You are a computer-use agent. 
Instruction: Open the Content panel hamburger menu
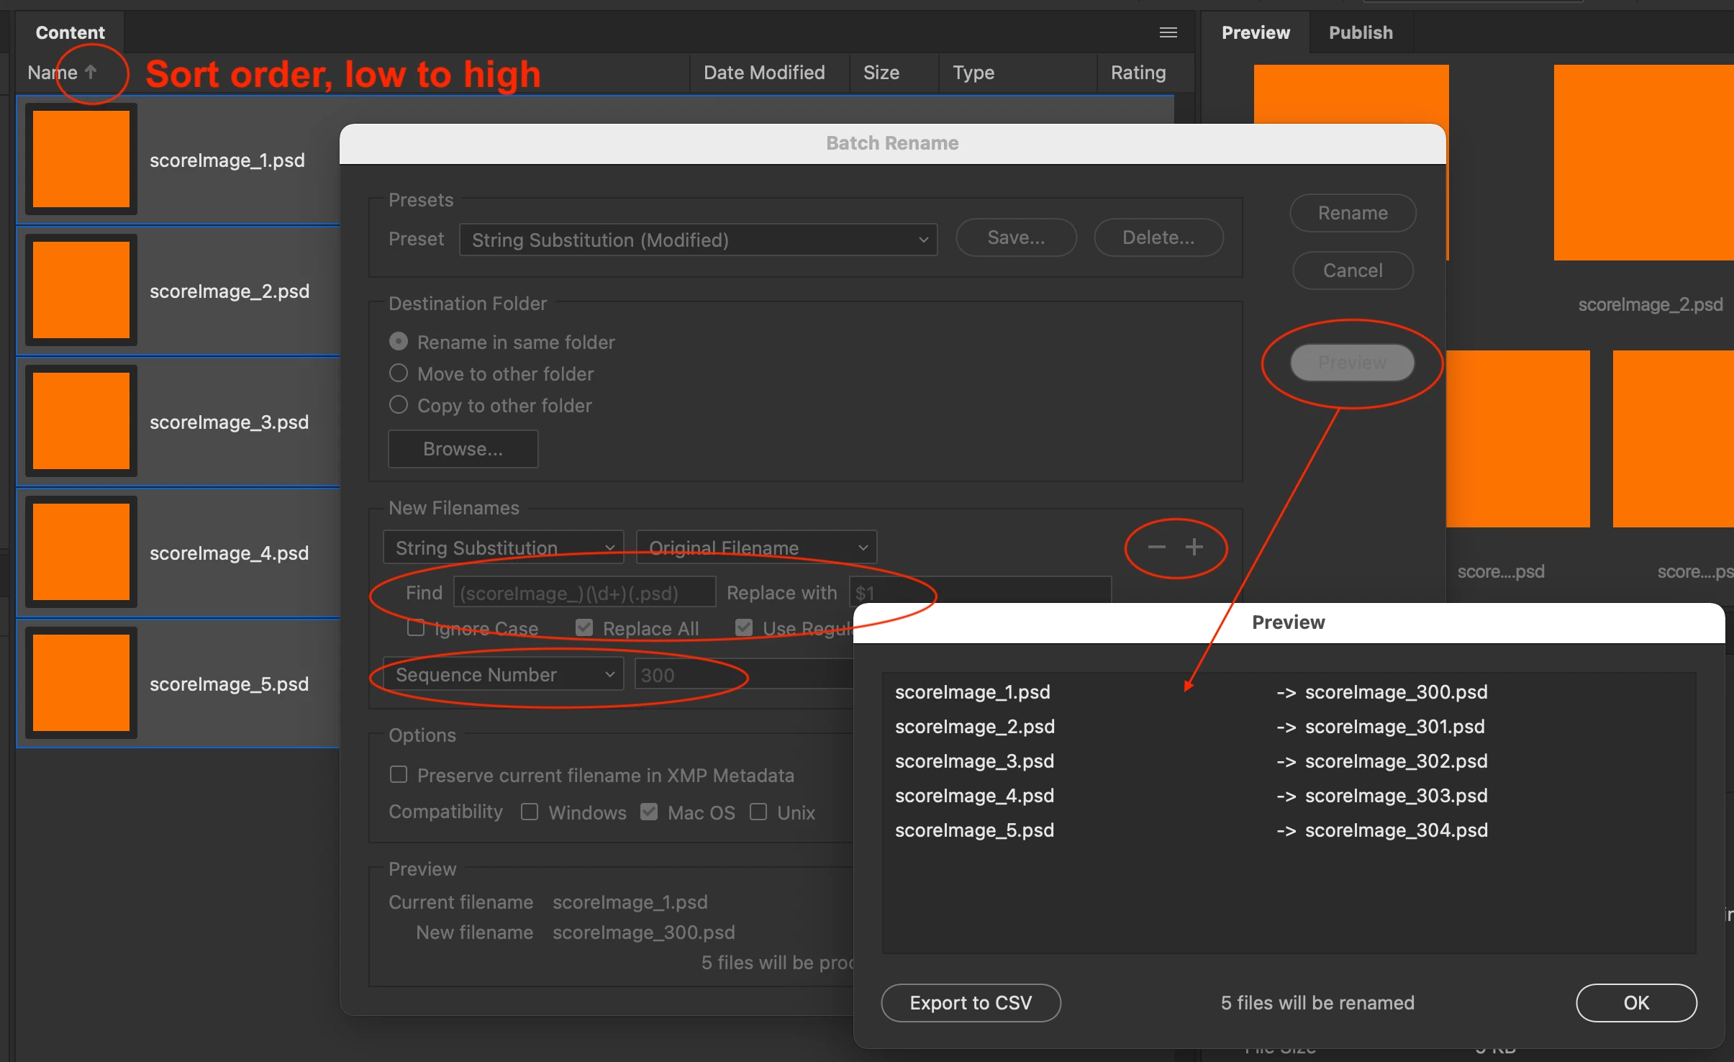(1168, 32)
